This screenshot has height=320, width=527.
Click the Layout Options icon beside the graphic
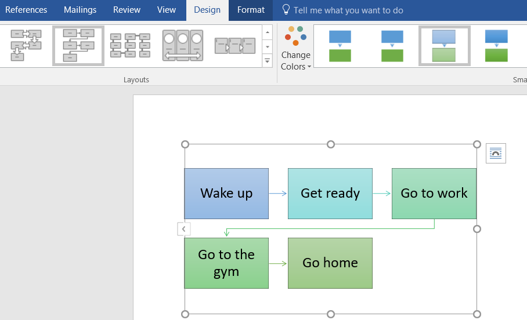(x=496, y=153)
